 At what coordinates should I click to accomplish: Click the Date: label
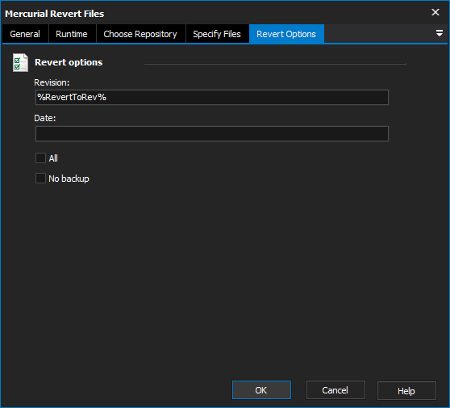45,118
